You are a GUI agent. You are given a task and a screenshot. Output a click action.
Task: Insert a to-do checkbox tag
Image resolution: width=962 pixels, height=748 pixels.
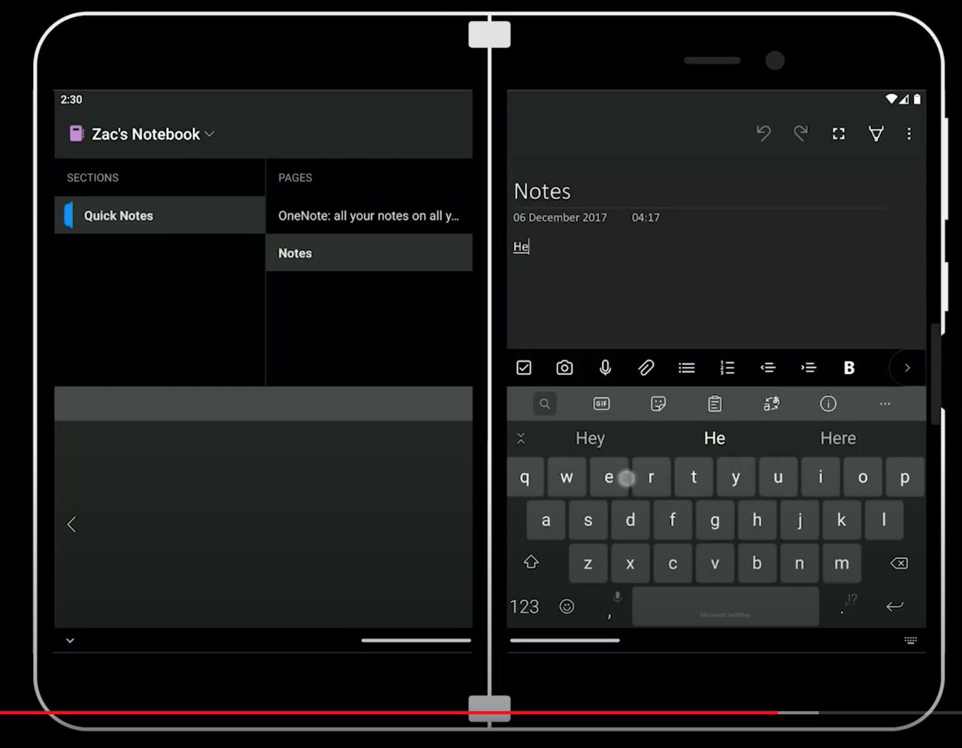(524, 368)
